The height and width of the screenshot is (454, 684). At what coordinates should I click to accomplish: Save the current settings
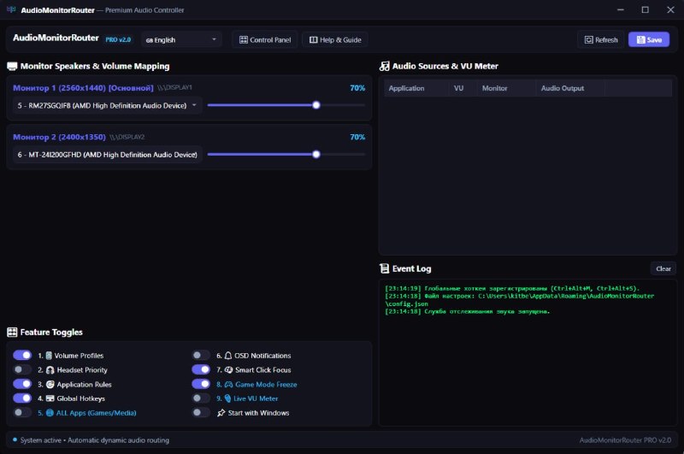tap(649, 39)
